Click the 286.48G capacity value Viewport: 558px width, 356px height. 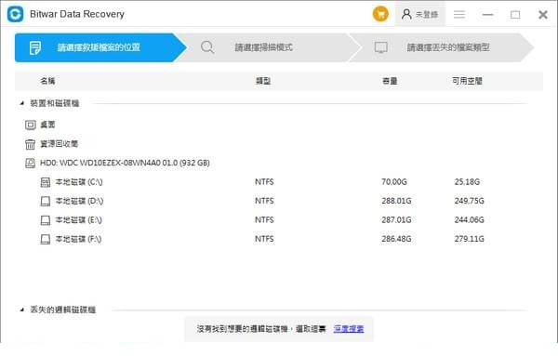coord(396,239)
